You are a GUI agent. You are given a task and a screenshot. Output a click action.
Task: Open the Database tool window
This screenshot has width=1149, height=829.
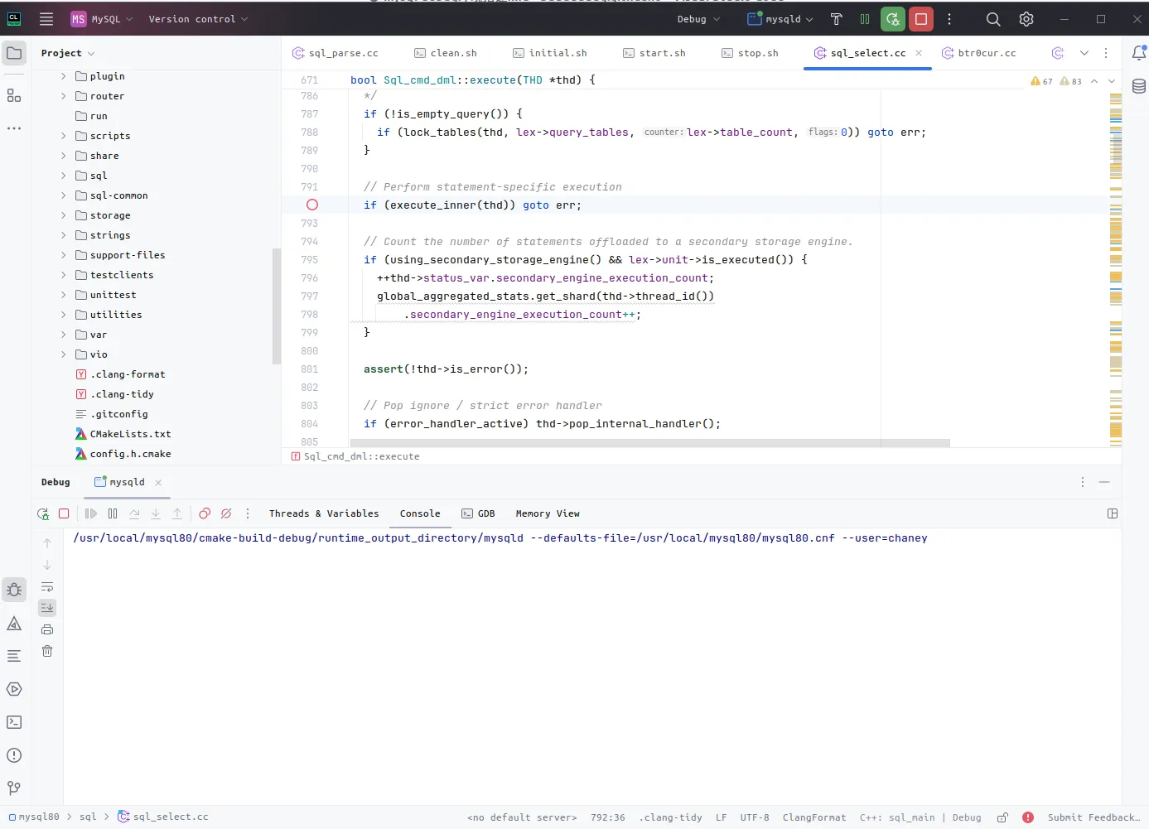1139,86
